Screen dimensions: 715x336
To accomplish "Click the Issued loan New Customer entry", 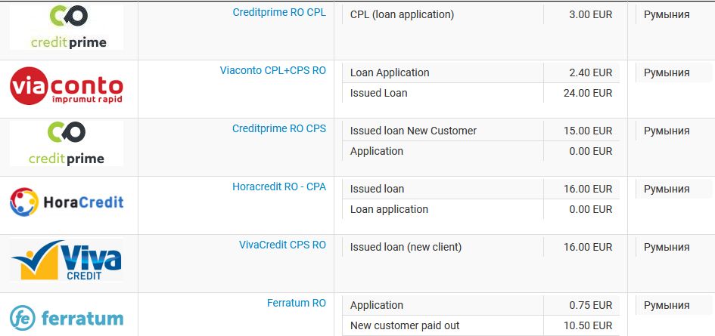I will pos(413,131).
